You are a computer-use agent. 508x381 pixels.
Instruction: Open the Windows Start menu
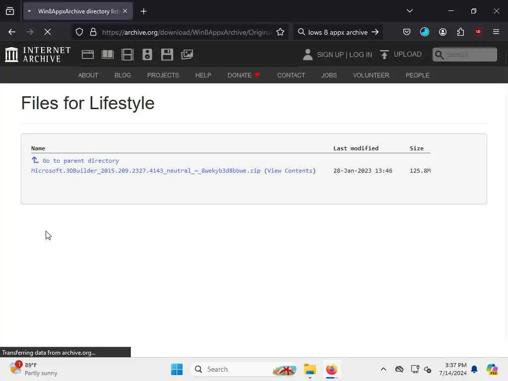(x=177, y=369)
